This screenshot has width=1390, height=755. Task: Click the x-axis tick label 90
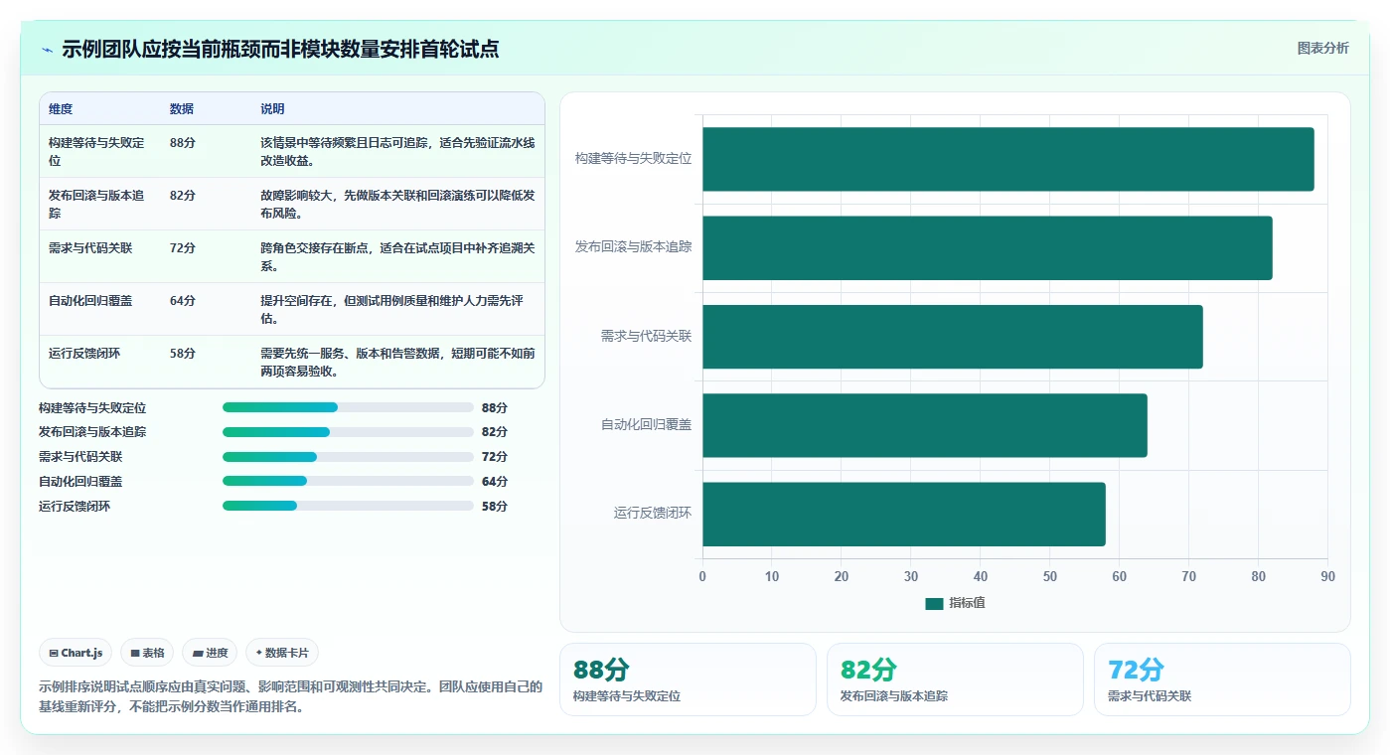[1328, 576]
